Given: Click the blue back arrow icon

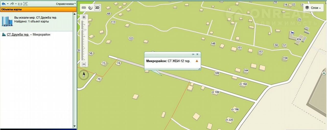Looking at the screenshot, I should point(4,4).
